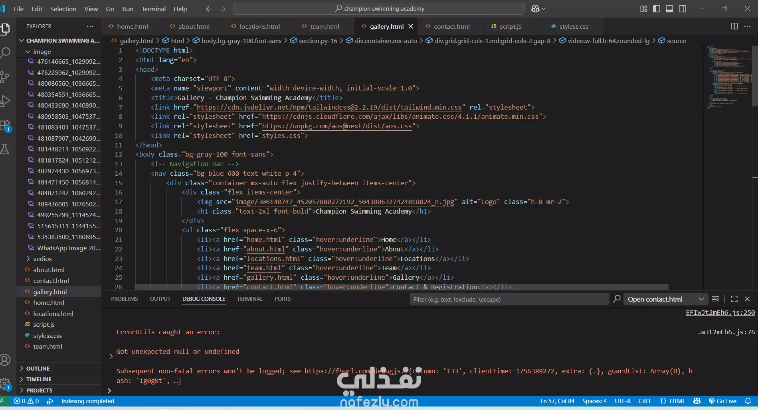
Task: Open notifications bell in status bar
Action: pyautogui.click(x=748, y=401)
